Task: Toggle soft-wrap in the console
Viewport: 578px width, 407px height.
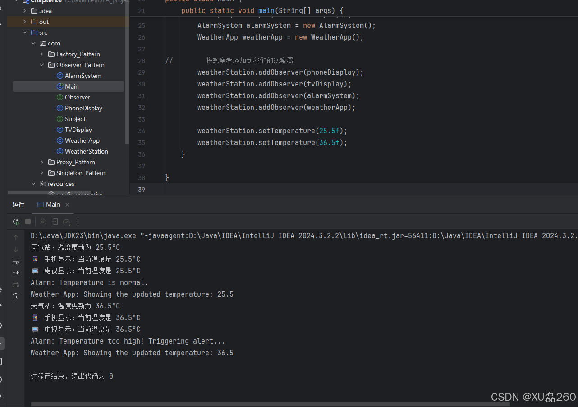Action: click(x=16, y=261)
